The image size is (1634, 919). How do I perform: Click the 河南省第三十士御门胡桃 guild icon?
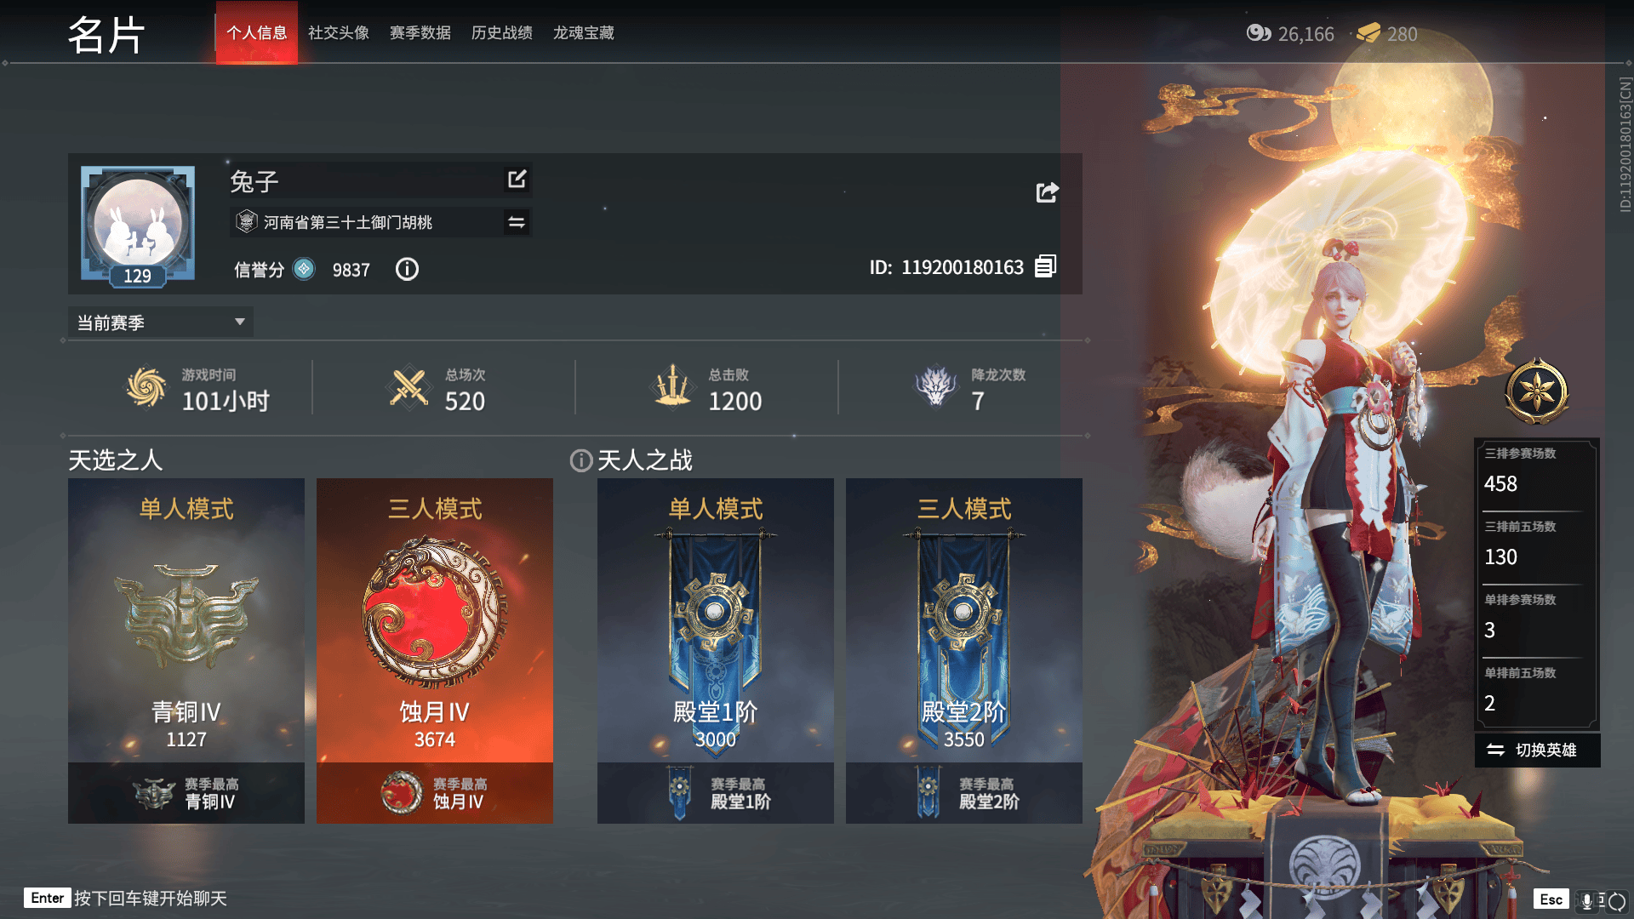pyautogui.click(x=247, y=223)
